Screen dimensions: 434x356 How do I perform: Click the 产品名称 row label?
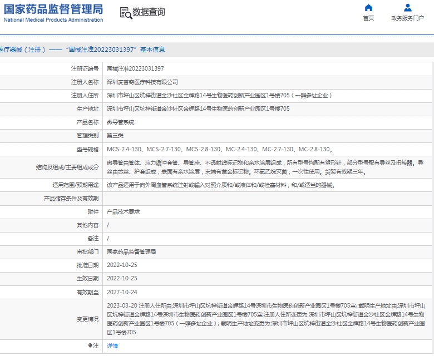point(87,122)
